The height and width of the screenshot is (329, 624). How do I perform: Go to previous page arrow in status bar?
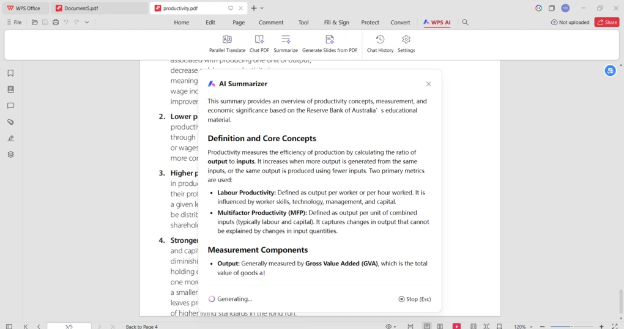(39, 326)
